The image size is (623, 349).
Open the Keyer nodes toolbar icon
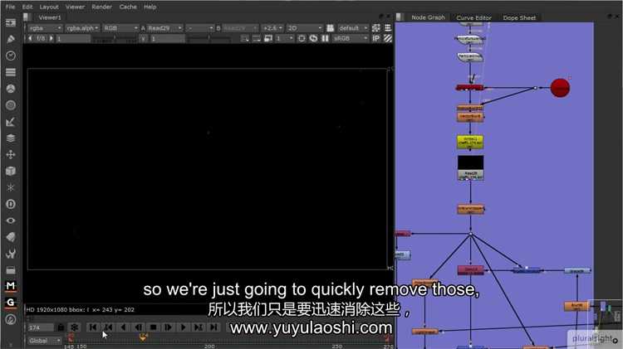11,122
